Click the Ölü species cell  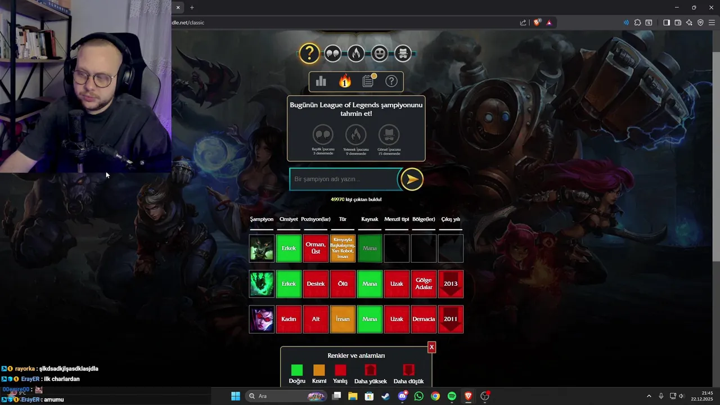(x=343, y=284)
